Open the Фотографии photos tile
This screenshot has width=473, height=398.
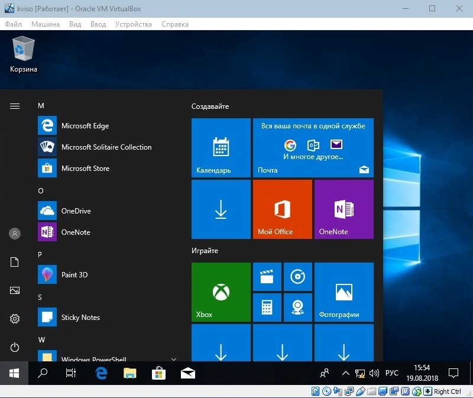point(344,292)
